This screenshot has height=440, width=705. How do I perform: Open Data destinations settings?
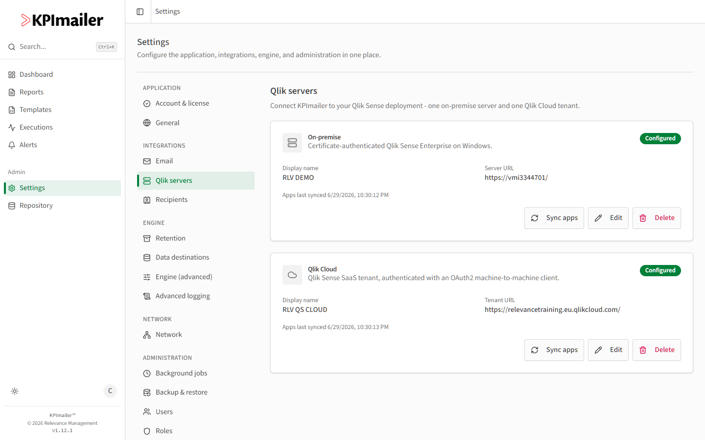point(196,258)
